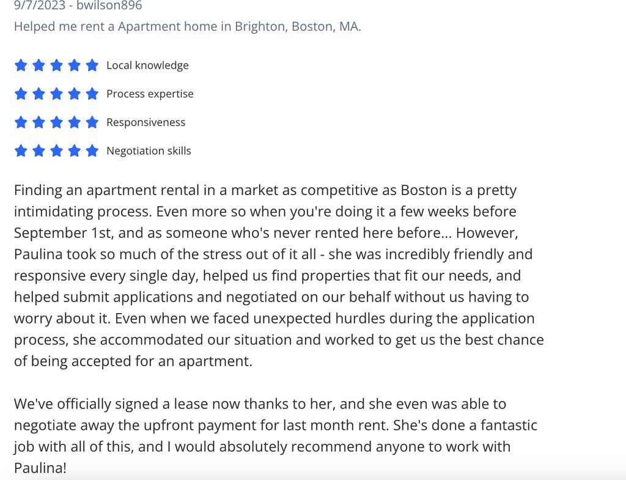Viewport: 626px width, 480px height.
Task: Click the first star of Local knowledge rating
Action: tap(21, 65)
